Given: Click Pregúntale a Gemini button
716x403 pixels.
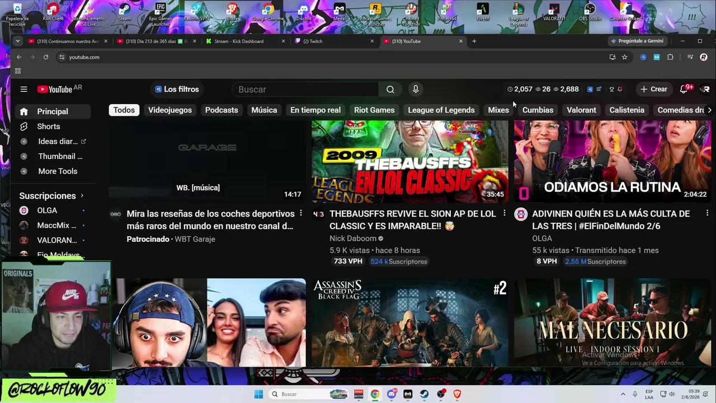Looking at the screenshot, I should click(637, 41).
